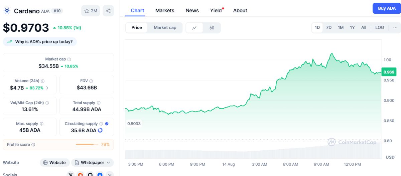Select the Market cap toggle

165,28
